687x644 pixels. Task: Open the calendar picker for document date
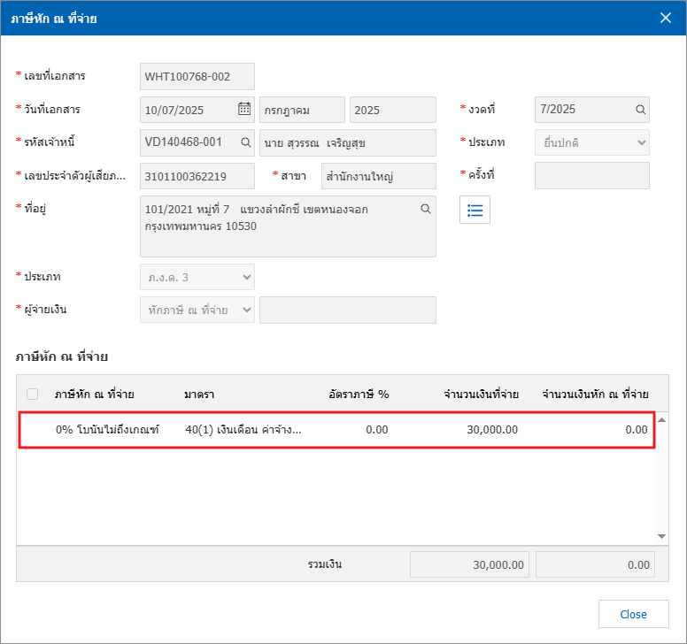244,110
